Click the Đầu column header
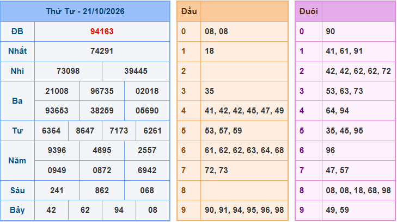The height and width of the screenshot is (222, 397). tap(189, 11)
